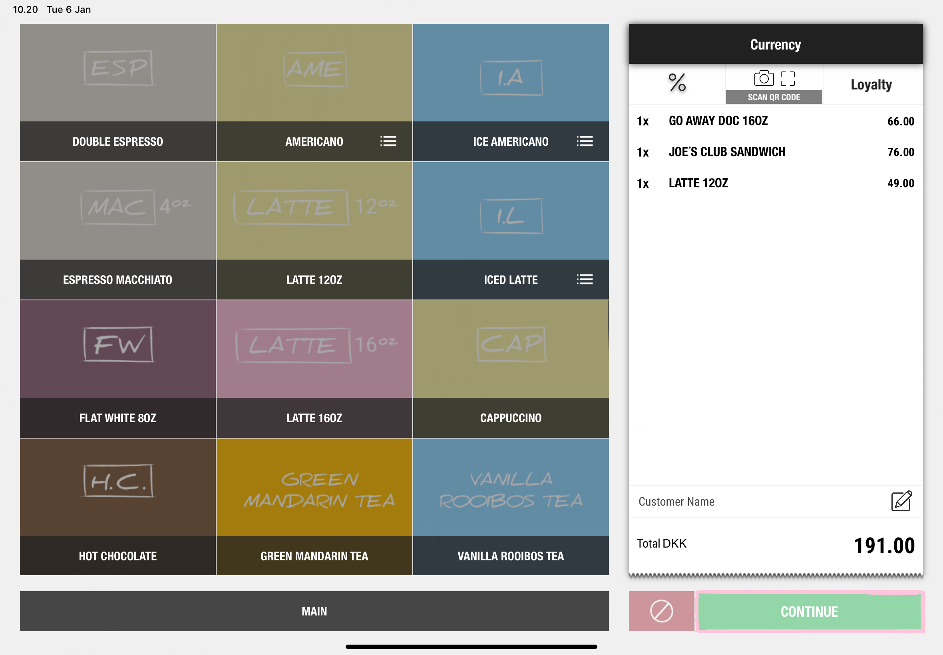Add Flat White 8oz to order

(x=118, y=369)
